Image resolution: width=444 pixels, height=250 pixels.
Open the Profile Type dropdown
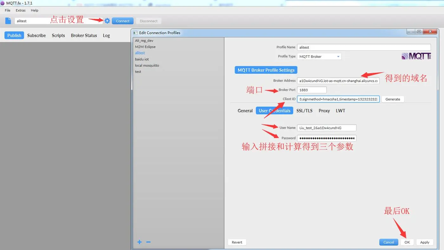[319, 57]
